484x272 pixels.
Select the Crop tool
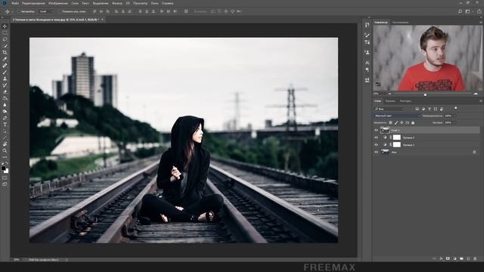(x=5, y=52)
